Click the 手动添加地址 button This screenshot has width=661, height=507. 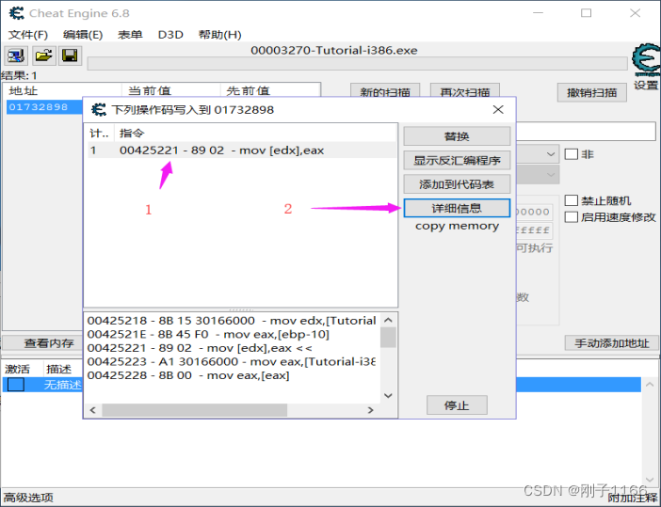point(611,343)
